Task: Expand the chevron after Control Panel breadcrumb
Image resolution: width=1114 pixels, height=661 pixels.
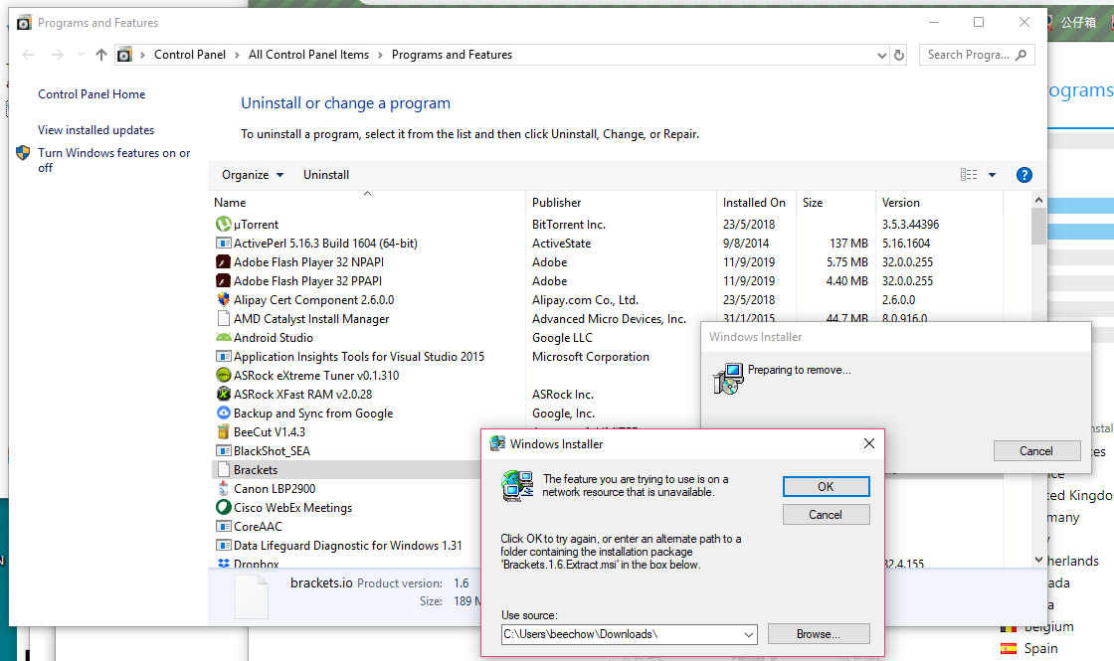Action: click(238, 55)
